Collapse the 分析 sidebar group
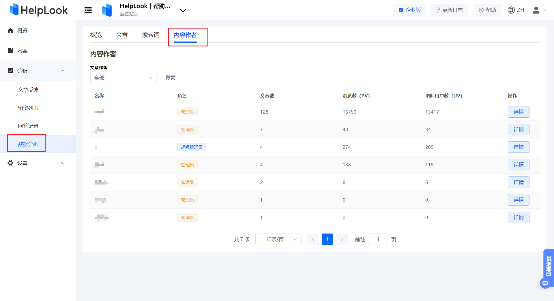 click(x=63, y=71)
